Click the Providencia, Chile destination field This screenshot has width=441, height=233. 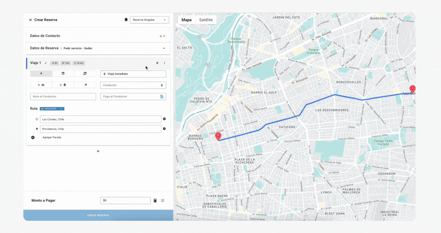point(101,129)
